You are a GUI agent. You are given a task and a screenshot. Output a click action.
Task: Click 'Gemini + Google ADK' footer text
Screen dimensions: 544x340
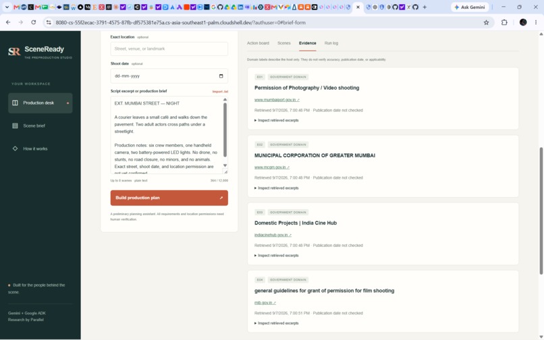click(x=27, y=313)
